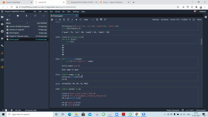208x117 pixels.
Task: Sort files by Name column header
Action: (x=17, y=23)
